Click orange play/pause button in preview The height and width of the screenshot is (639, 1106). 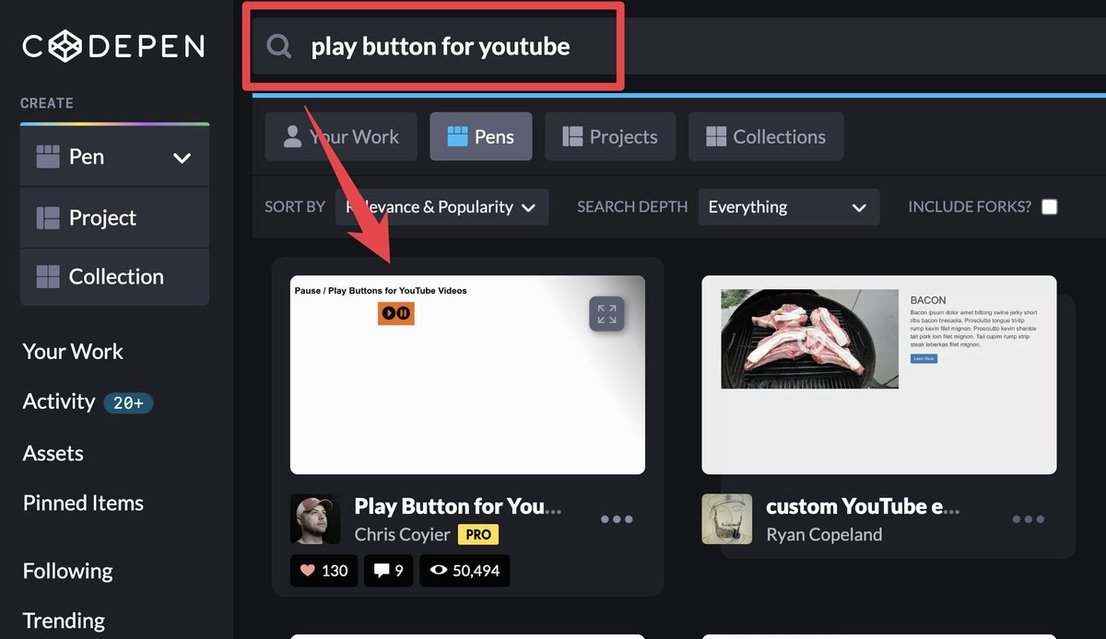pyautogui.click(x=396, y=313)
